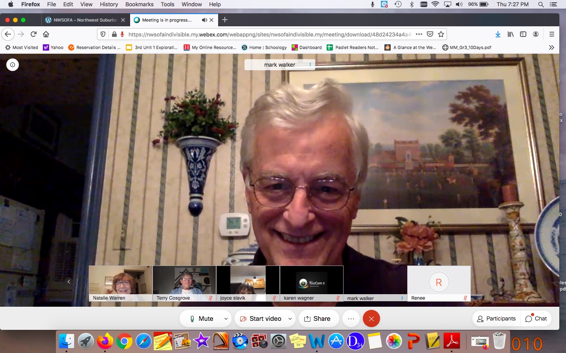Open the Window menu
This screenshot has width=566, height=353.
[x=192, y=4]
